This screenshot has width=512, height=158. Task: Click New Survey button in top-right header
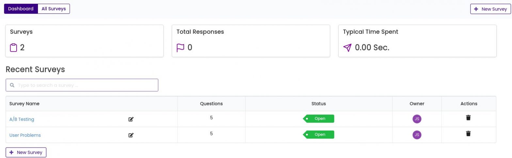490,9
